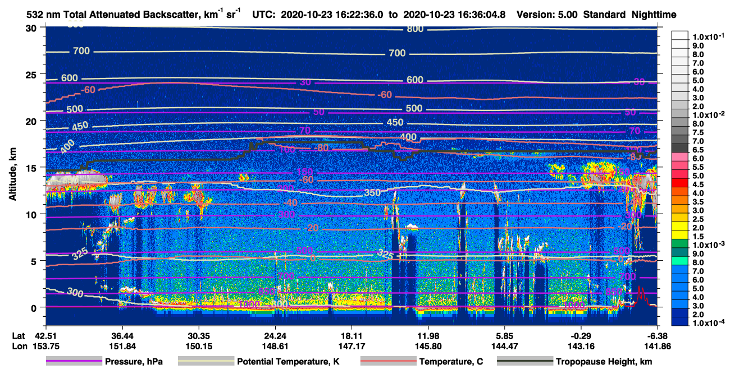The image size is (730, 374).
Task: Click the magenta '200' pressure contour label
Action: 285,188
